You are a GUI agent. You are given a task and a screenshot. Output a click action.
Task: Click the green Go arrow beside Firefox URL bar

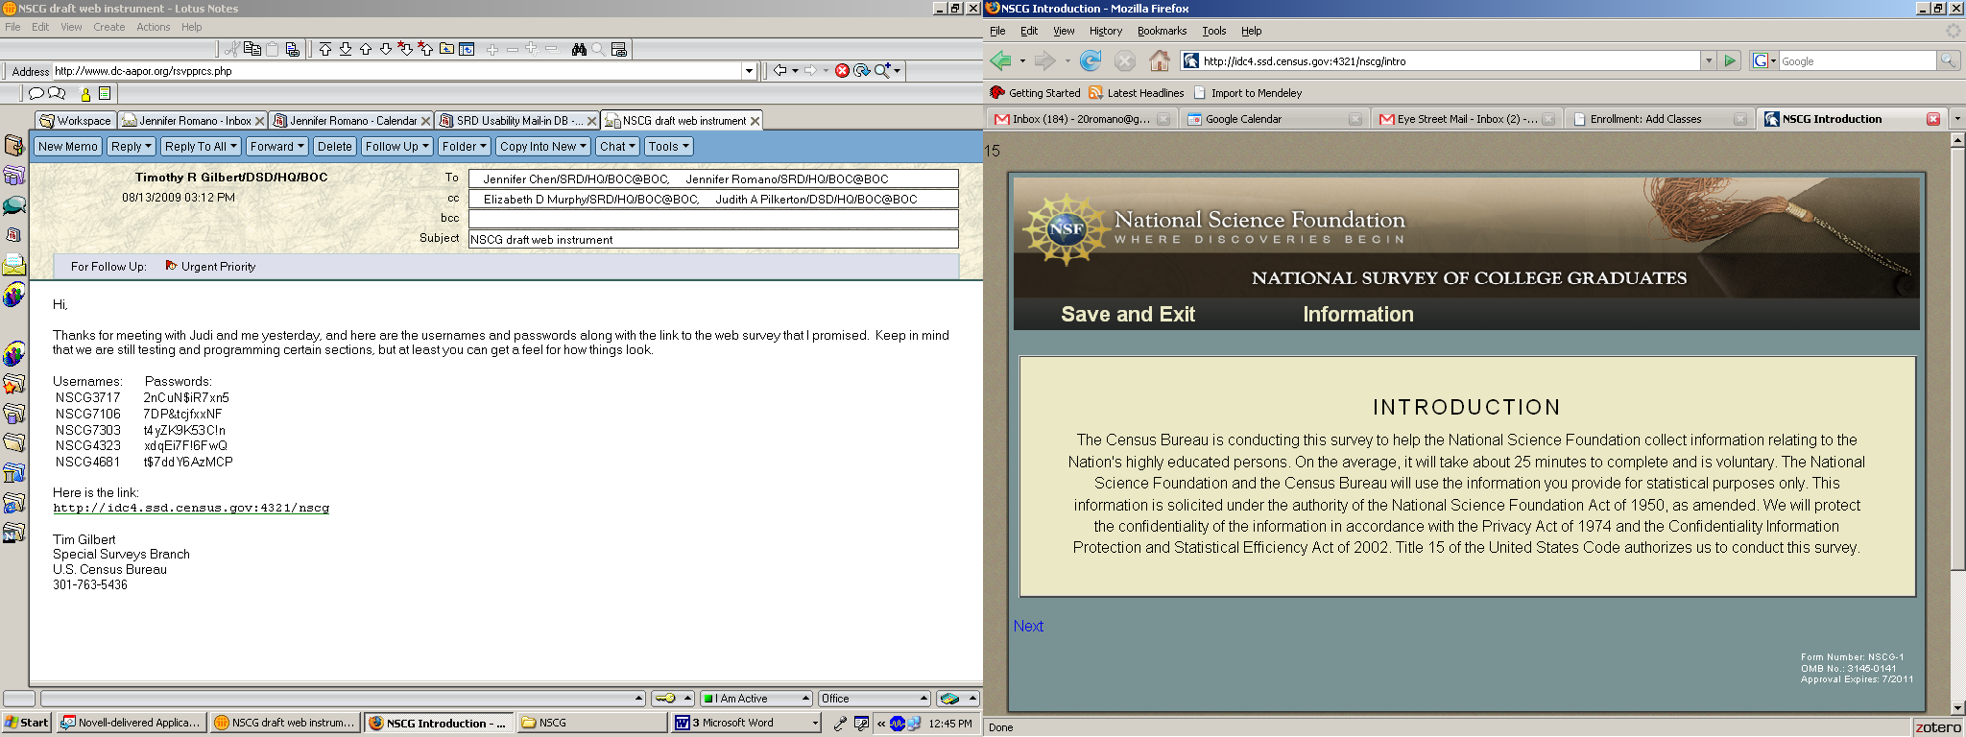click(1730, 60)
